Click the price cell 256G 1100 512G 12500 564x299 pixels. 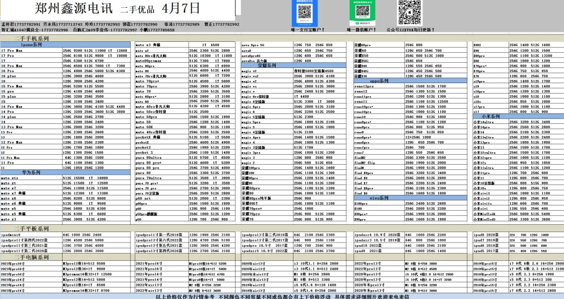pyautogui.click(x=436, y=101)
